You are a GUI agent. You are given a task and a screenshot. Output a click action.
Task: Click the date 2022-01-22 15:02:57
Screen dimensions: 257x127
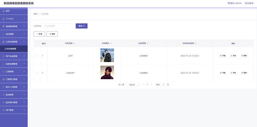click(190, 73)
